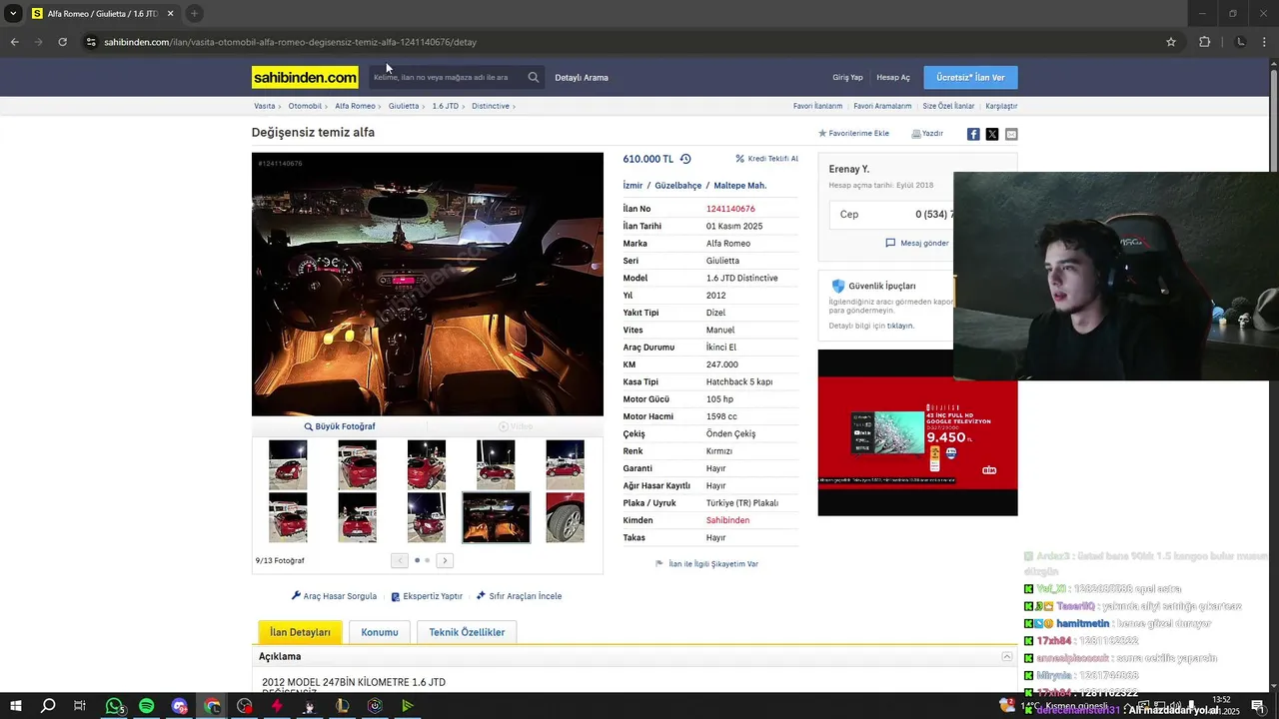This screenshot has height=719, width=1279.
Task: Click Hesap Aç in header
Action: (x=893, y=77)
